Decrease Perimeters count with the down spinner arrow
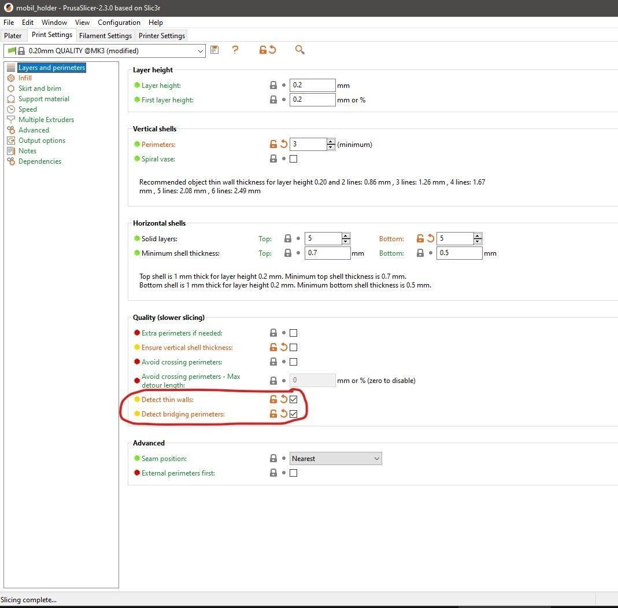This screenshot has height=608, width=618. pyautogui.click(x=331, y=148)
